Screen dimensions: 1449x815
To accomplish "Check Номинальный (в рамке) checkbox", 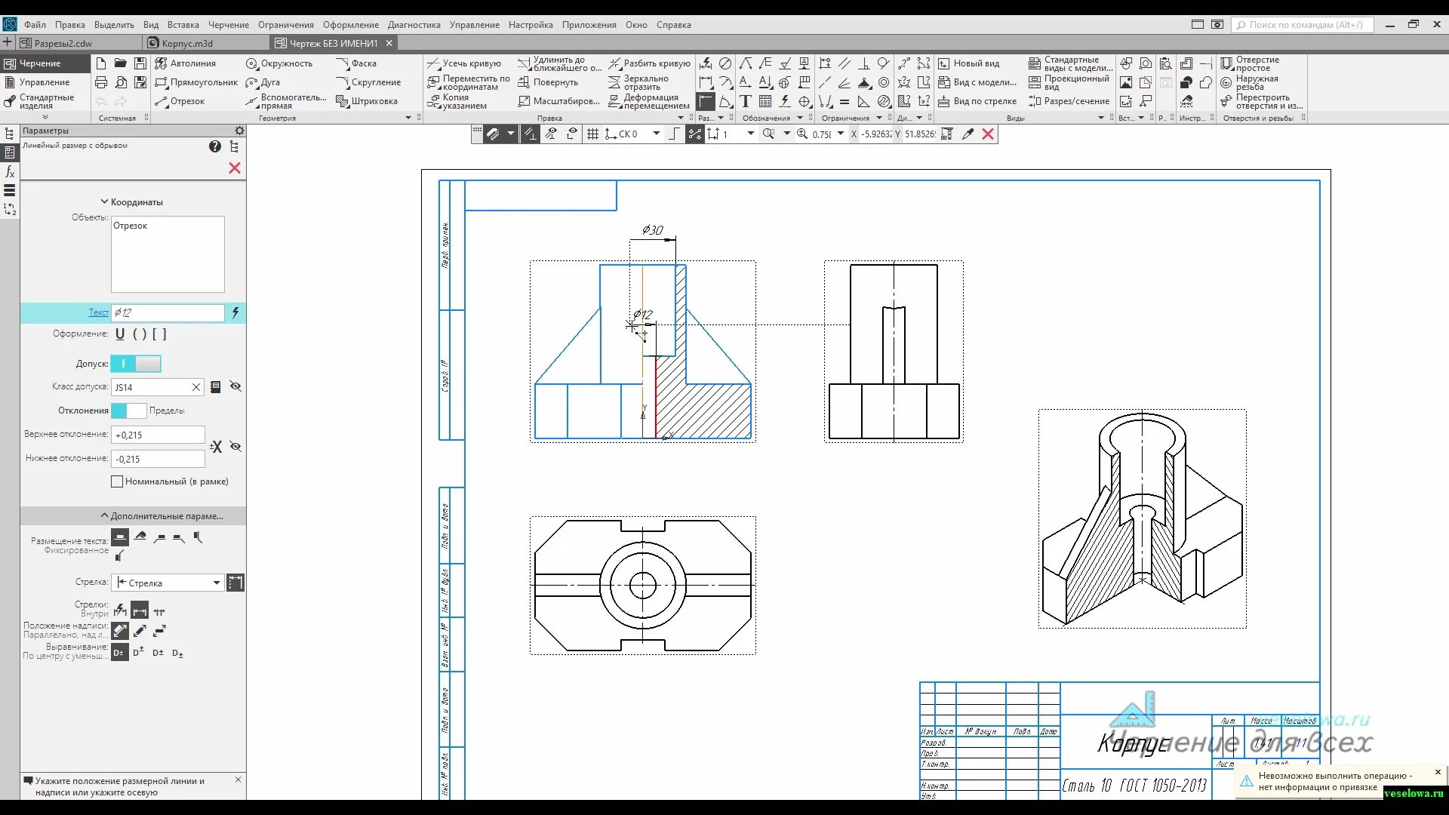I will click(x=117, y=481).
